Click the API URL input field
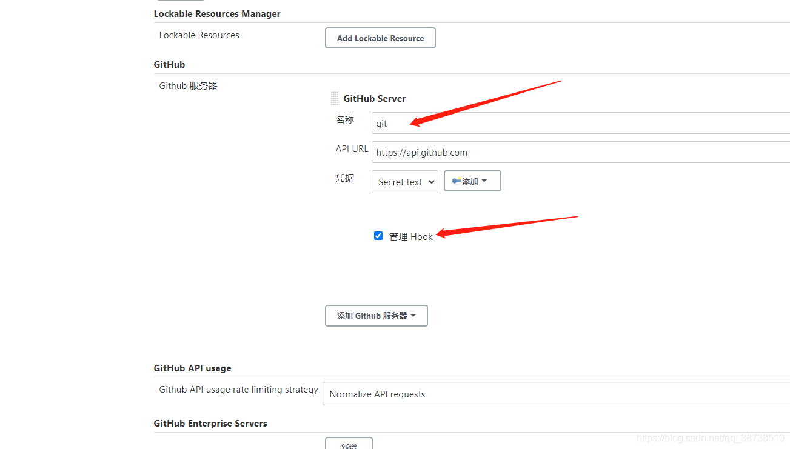This screenshot has height=449, width=790. (x=581, y=152)
